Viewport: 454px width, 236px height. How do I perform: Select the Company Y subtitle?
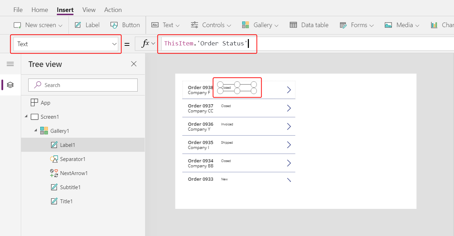point(199,129)
